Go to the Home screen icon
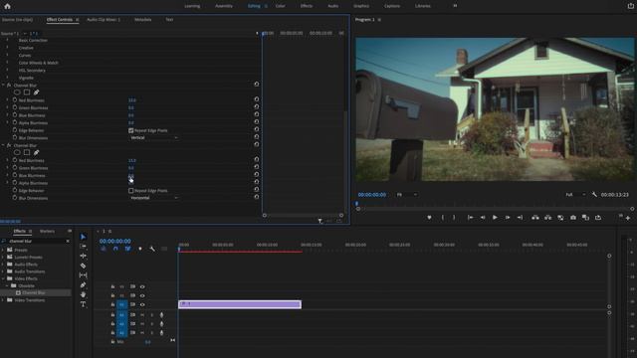Image resolution: width=637 pixels, height=358 pixels. pyautogui.click(x=7, y=6)
